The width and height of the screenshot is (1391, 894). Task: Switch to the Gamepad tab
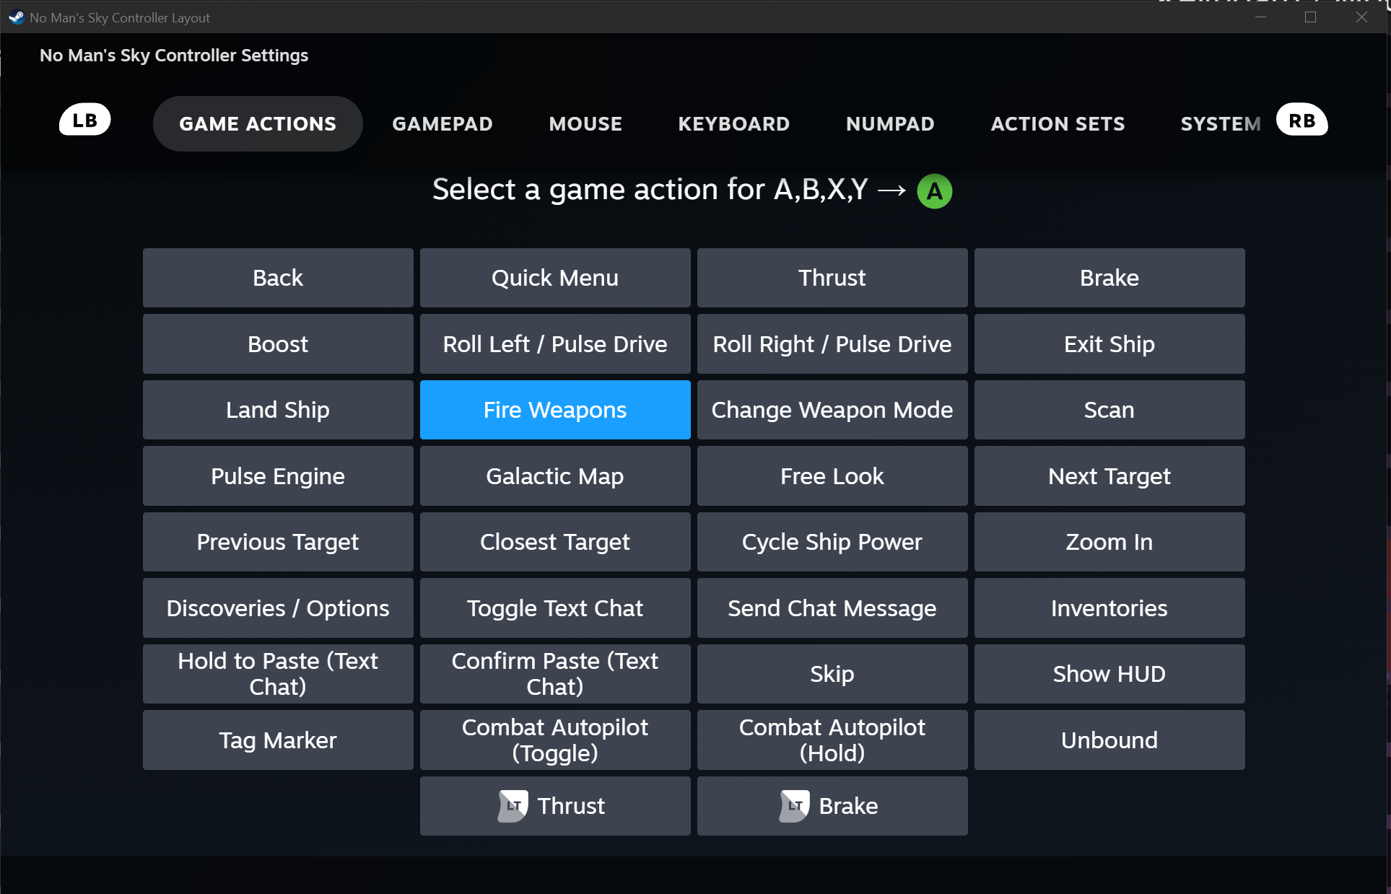[x=442, y=124]
